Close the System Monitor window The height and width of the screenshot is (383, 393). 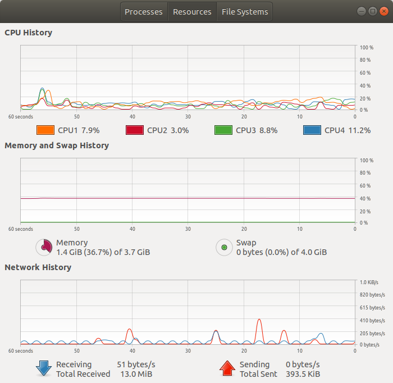pyautogui.click(x=384, y=11)
